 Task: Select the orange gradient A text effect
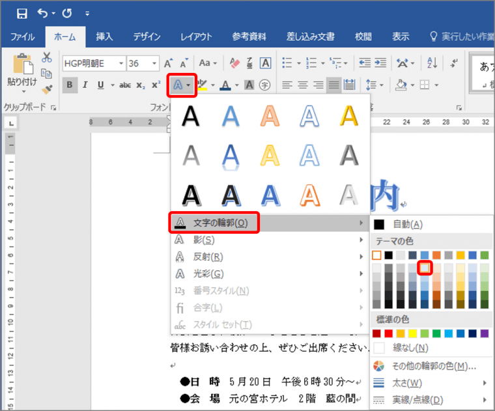tap(270, 116)
